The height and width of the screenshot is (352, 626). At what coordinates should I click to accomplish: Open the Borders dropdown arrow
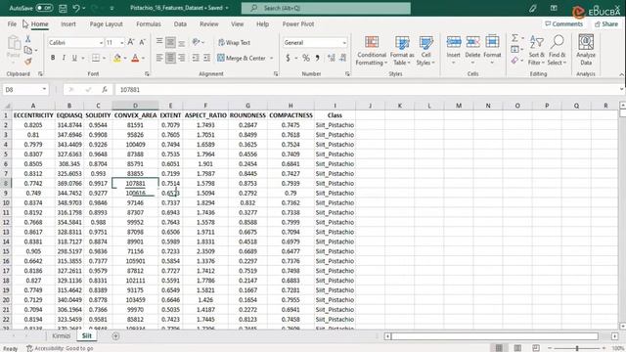pyautogui.click(x=105, y=59)
